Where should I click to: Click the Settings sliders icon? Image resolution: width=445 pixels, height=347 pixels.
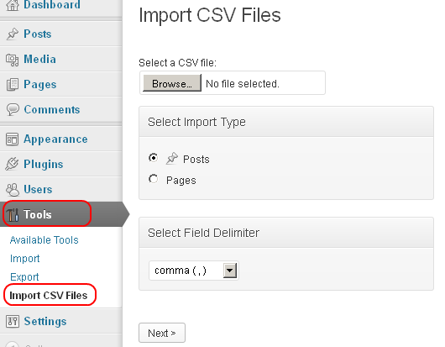pyautogui.click(x=13, y=322)
